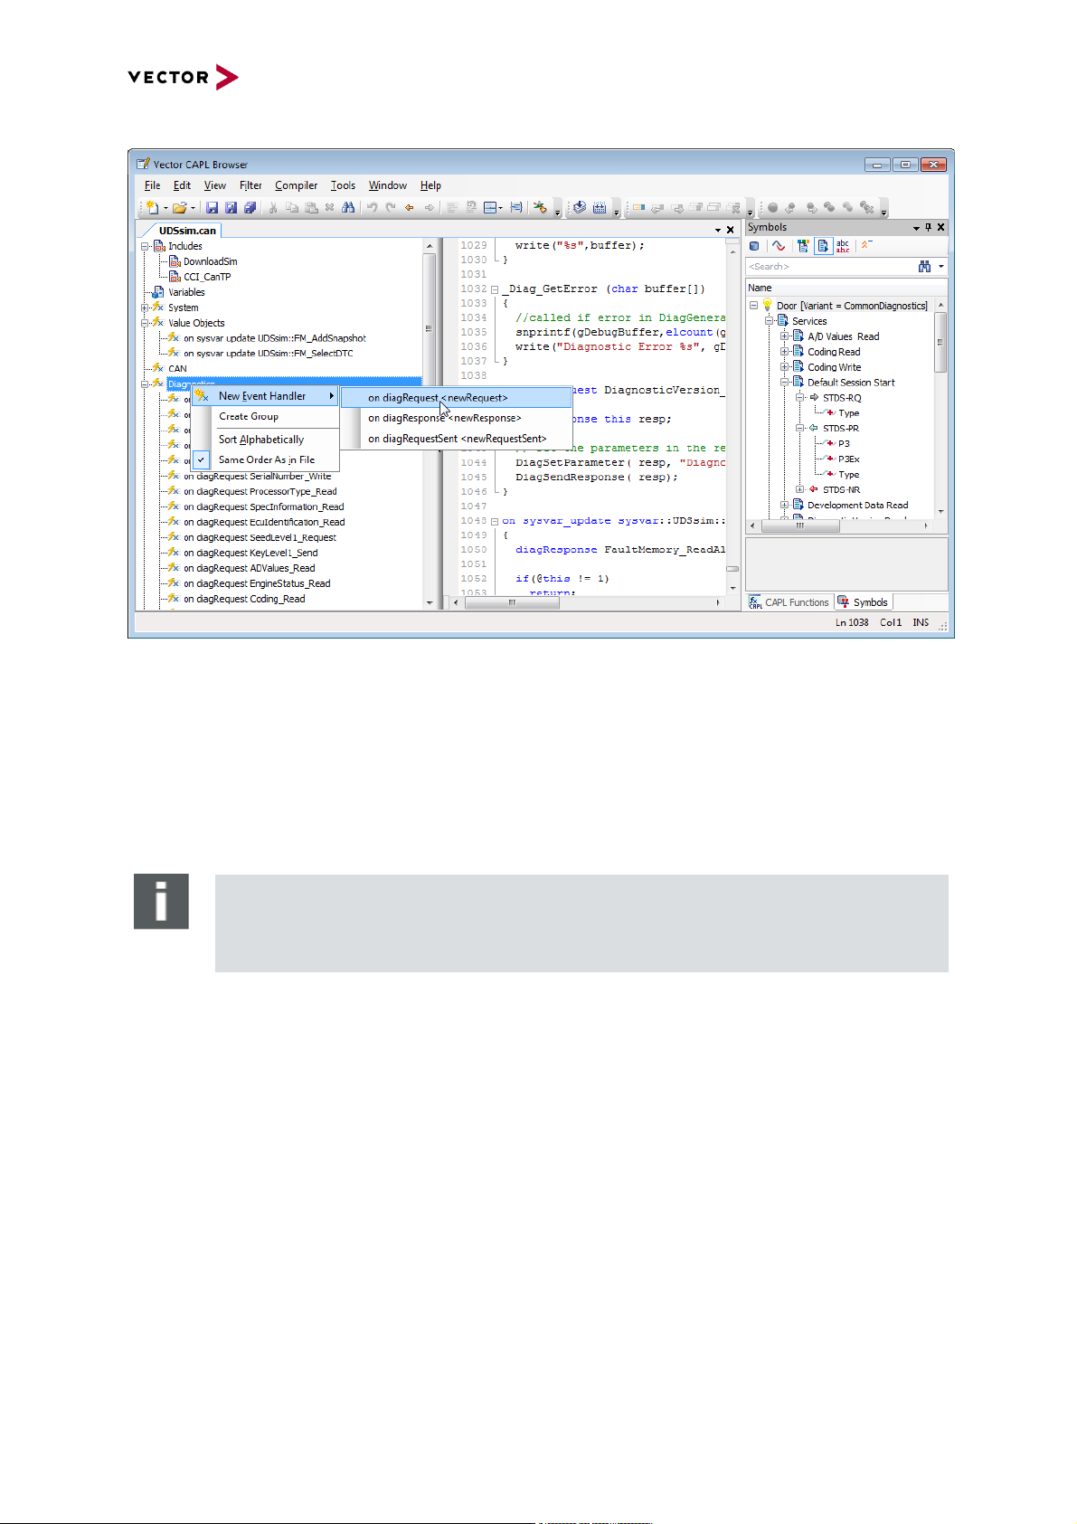Select the P3Ex parameter in Symbols tree
This screenshot has width=1077, height=1524.
(x=848, y=459)
